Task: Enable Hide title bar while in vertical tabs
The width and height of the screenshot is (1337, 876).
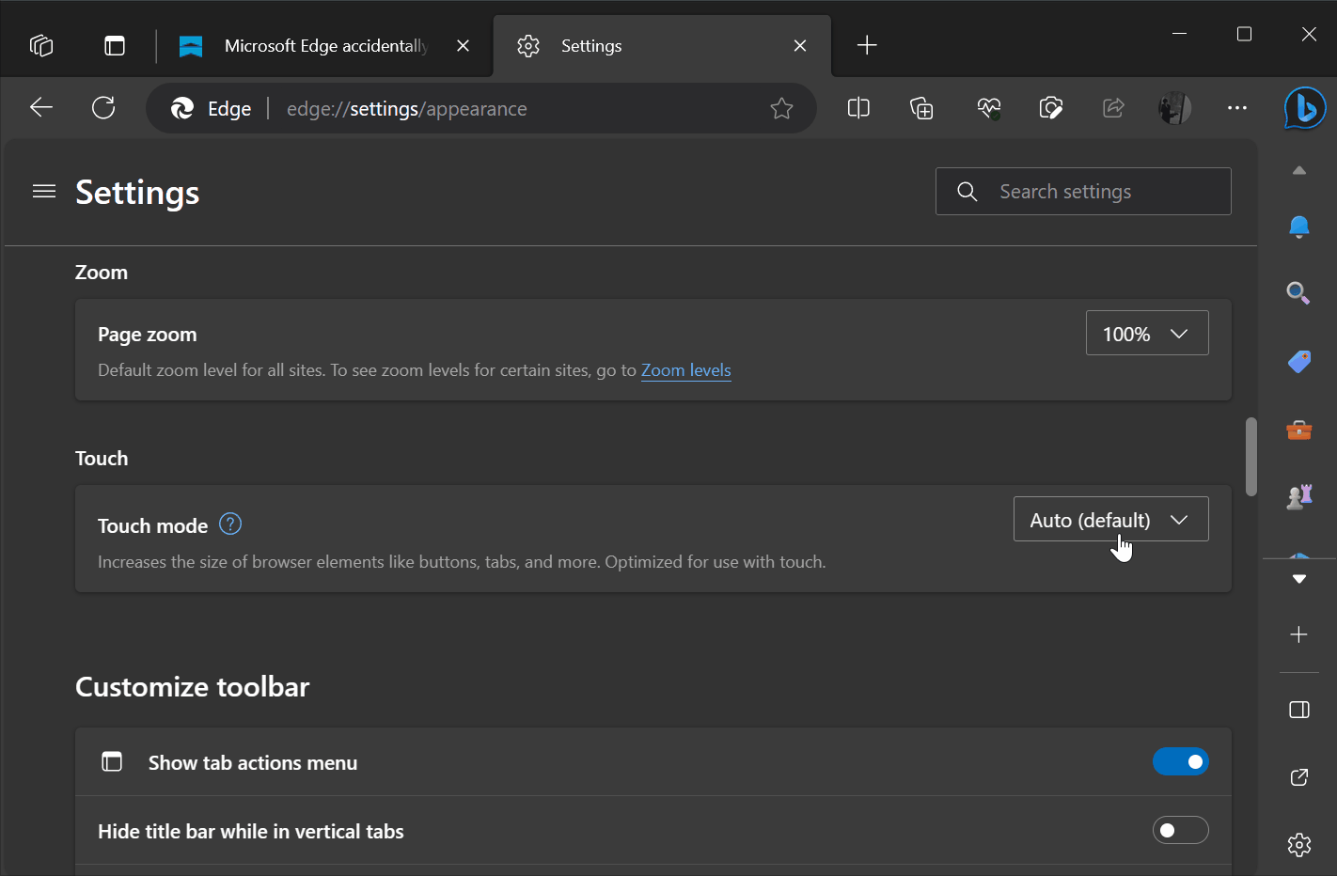Action: (x=1181, y=830)
